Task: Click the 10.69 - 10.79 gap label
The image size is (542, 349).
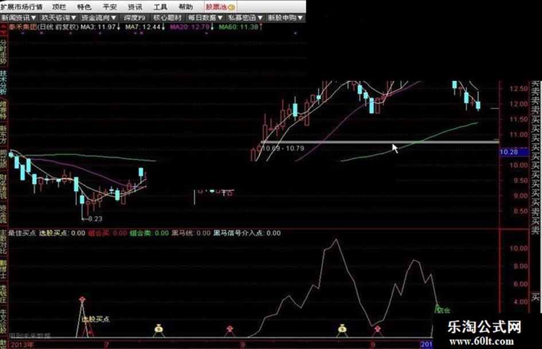Action: [x=283, y=148]
